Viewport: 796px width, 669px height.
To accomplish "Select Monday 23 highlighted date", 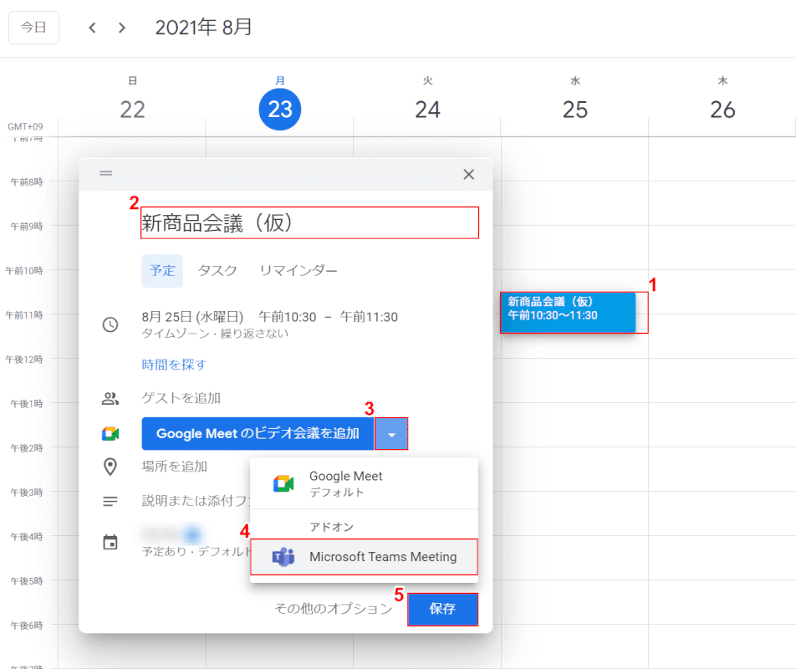I will pos(280,110).
